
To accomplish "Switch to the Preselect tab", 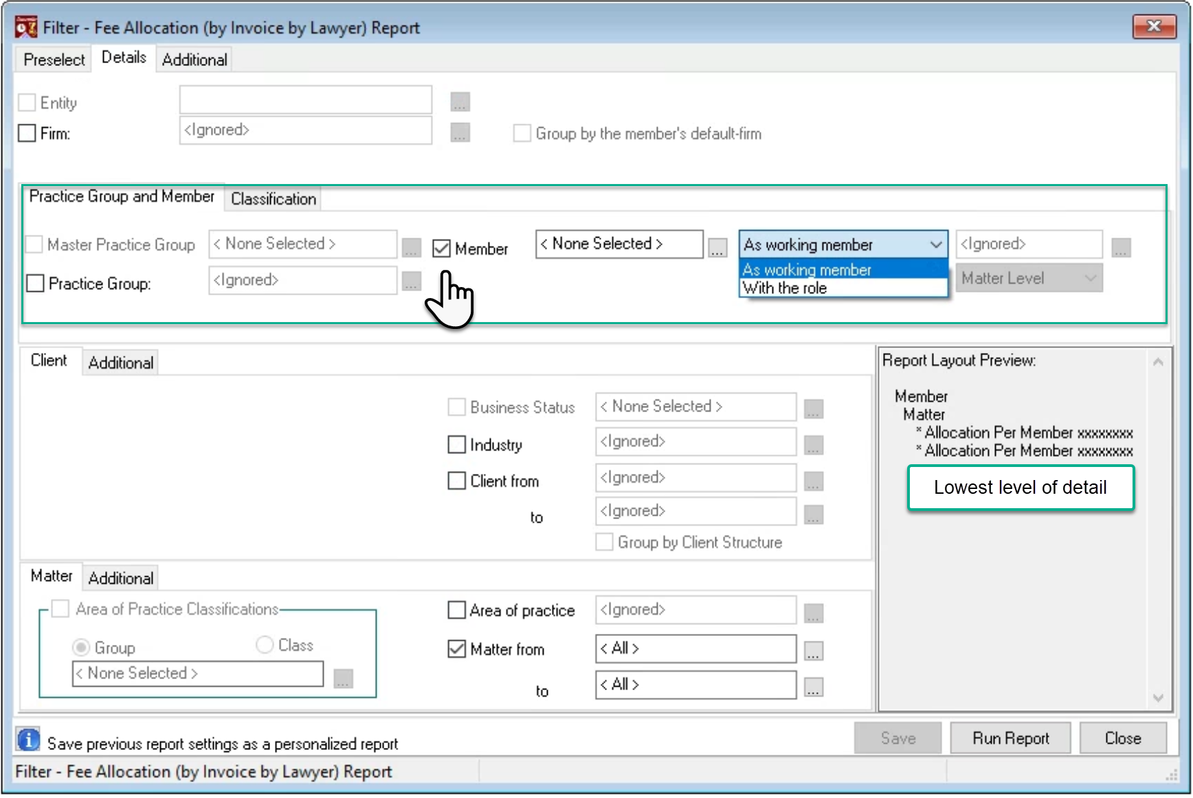I will (x=54, y=60).
